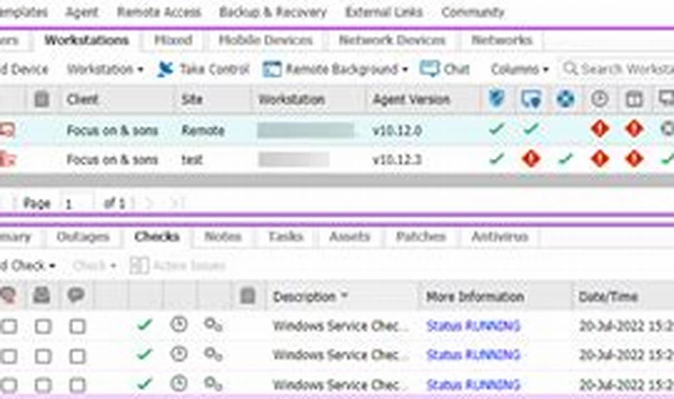Expand the greyed Check dropdown
The image size is (674, 399).
click(x=94, y=266)
